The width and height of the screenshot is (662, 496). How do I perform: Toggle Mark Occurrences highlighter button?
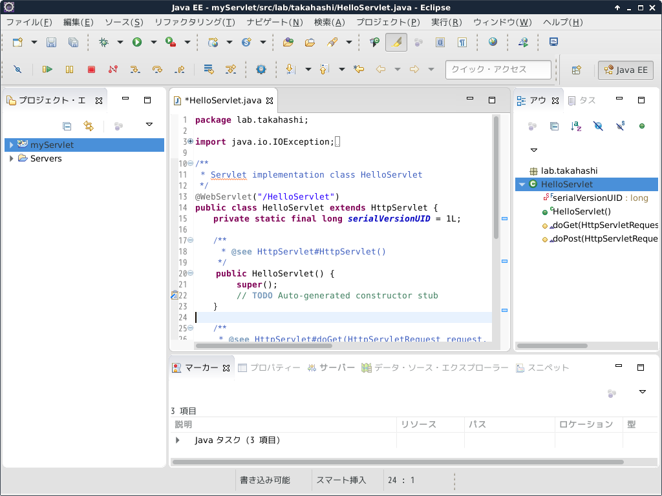(x=396, y=42)
